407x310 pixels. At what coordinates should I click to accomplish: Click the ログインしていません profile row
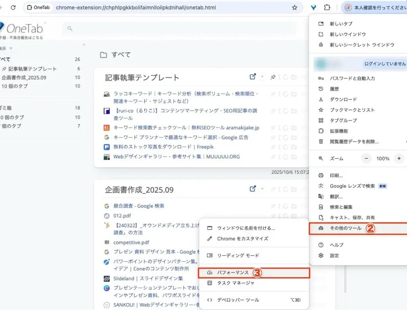click(360, 64)
